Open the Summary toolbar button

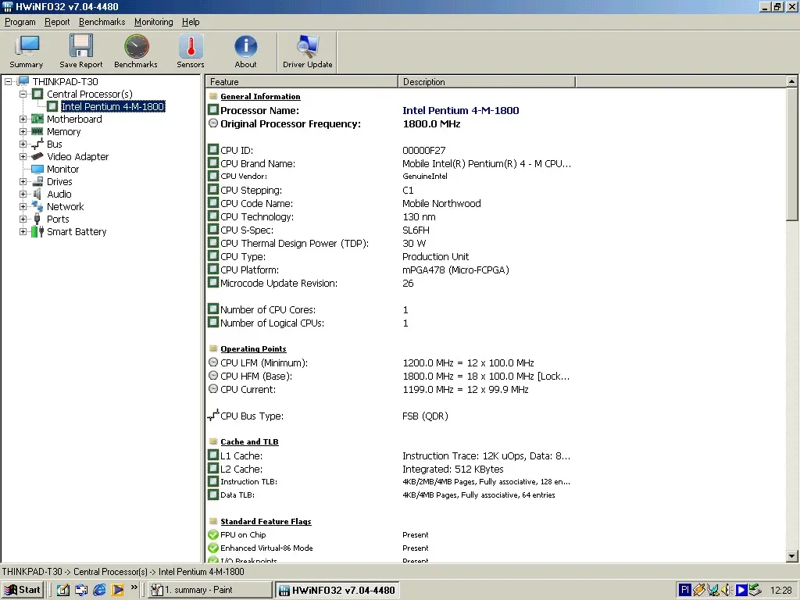pos(27,52)
